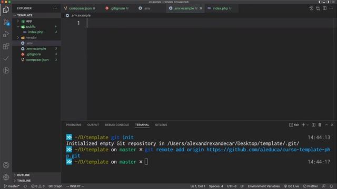Open the Problems panel tab
Viewport: 337px width, 189px height.
click(74, 125)
